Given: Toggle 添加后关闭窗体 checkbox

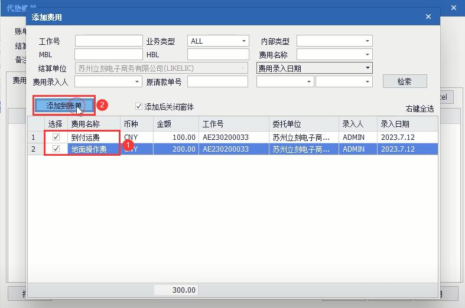Looking at the screenshot, I should [x=138, y=106].
